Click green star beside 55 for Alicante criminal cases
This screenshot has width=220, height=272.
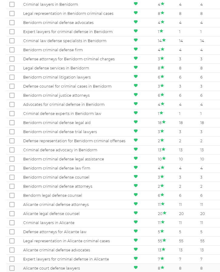coord(164,240)
